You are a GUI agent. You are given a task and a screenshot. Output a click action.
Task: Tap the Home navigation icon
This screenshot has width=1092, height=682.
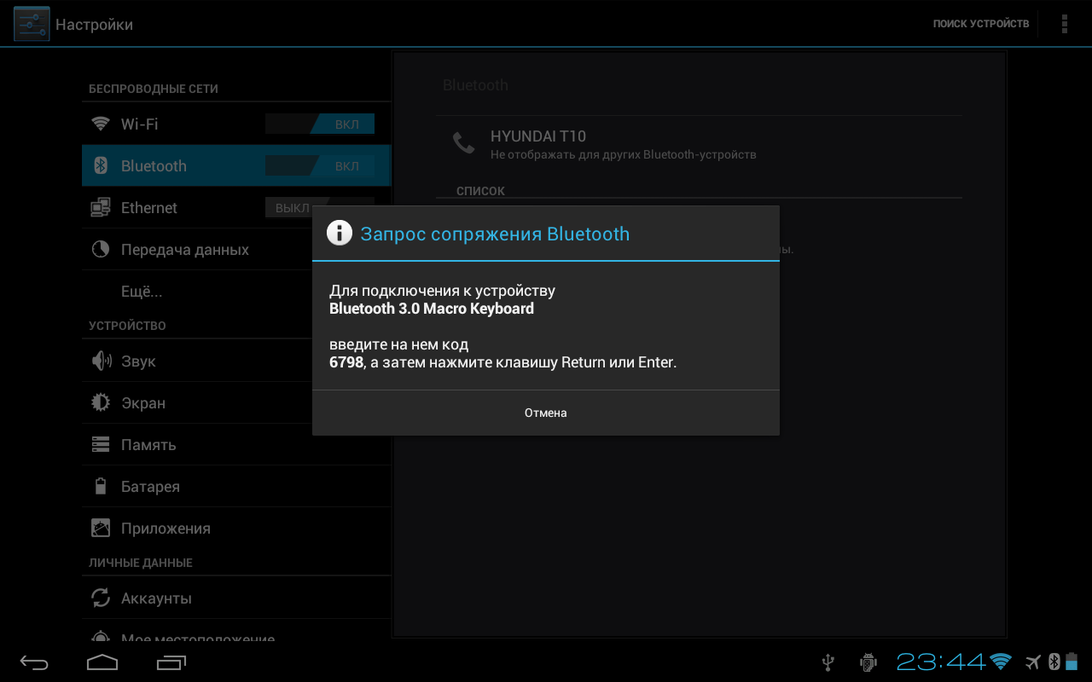(x=102, y=662)
